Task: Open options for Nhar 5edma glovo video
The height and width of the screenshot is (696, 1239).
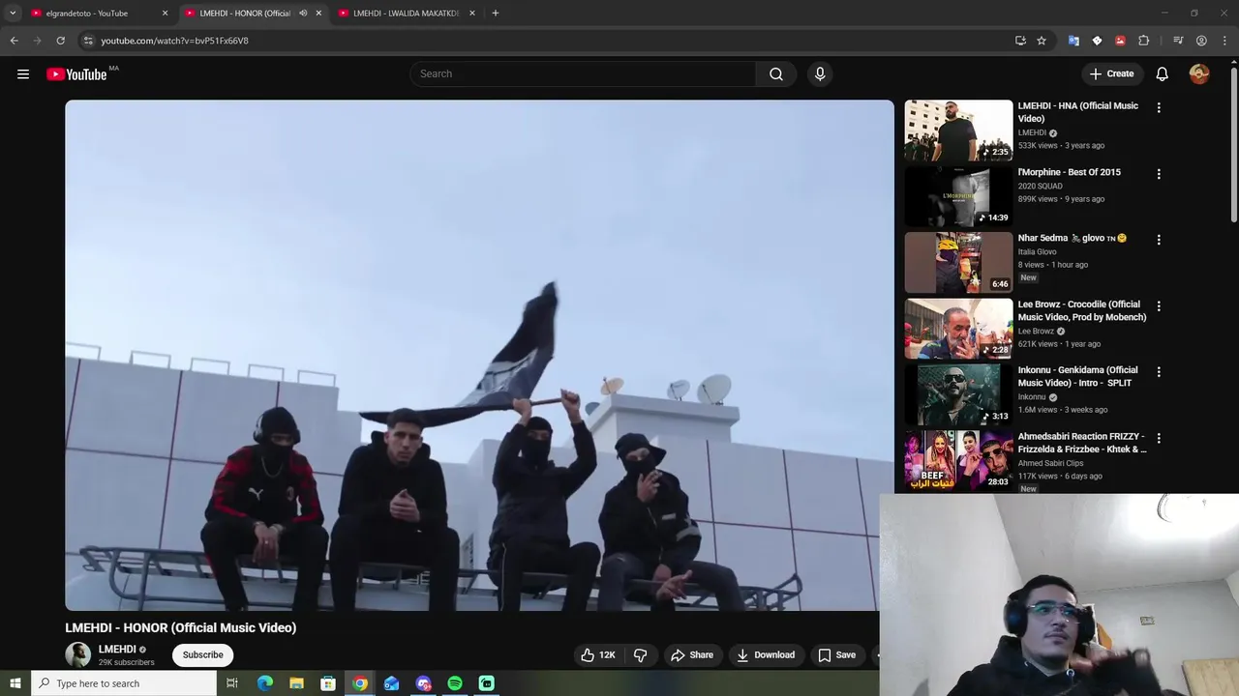Action: [1159, 240]
